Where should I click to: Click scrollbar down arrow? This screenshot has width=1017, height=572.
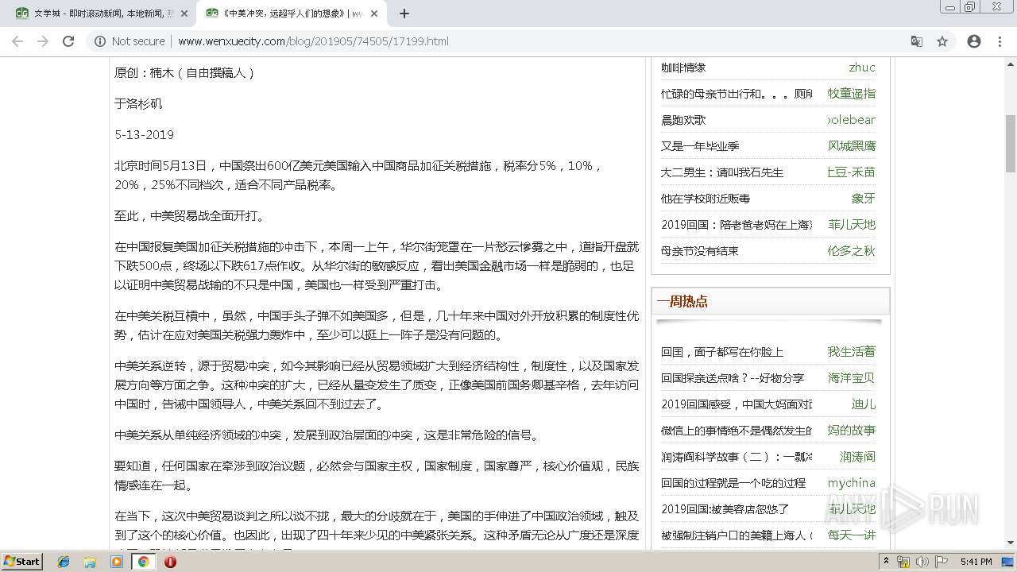(1011, 545)
